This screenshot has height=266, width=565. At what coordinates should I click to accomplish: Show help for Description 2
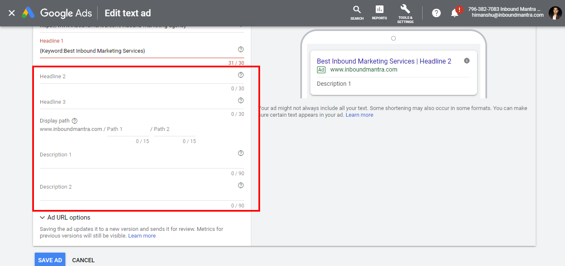241,185
